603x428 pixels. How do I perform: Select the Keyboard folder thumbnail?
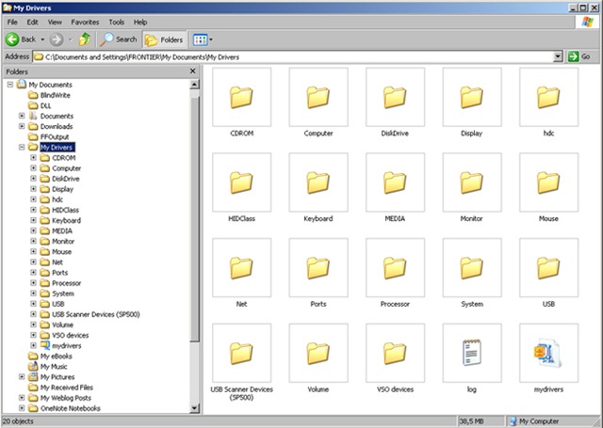tap(318, 182)
